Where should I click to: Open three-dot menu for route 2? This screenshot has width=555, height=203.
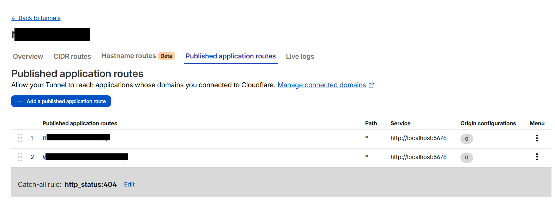pos(537,157)
